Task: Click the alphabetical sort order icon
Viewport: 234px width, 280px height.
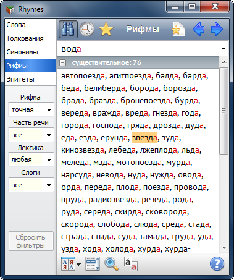Action: (x=68, y=264)
